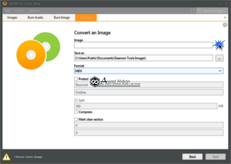Click the refresh icon beside the search box

click(192, 11)
